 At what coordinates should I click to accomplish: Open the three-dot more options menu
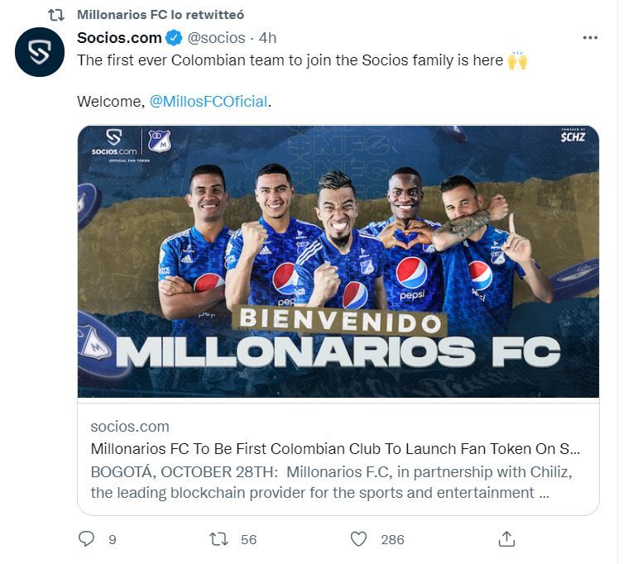point(590,38)
